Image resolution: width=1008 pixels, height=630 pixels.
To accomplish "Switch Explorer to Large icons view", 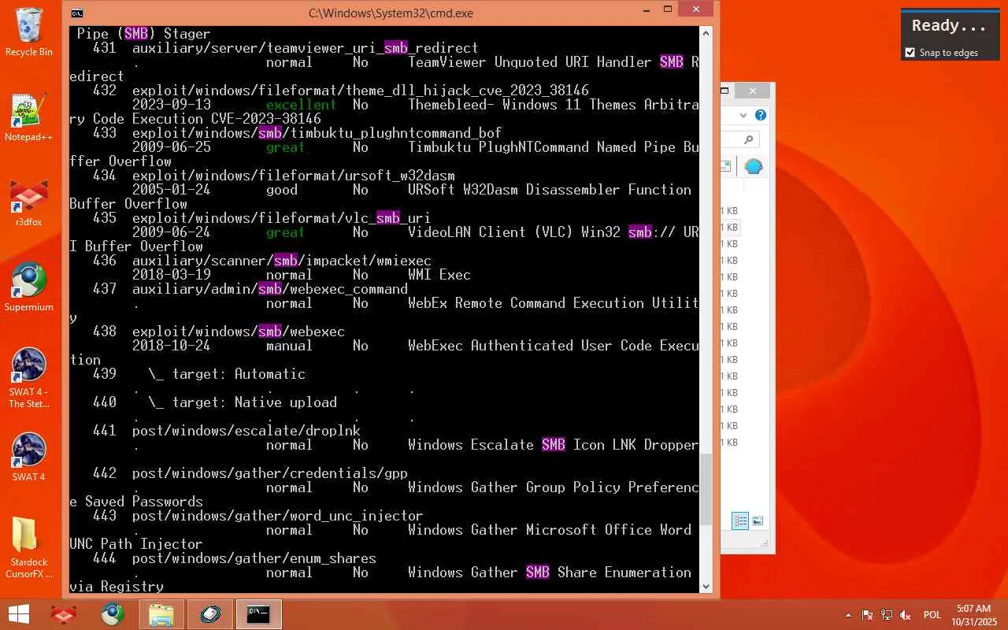I will (x=758, y=521).
